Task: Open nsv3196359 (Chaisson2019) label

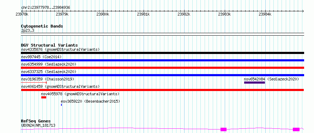Action: click(48, 79)
